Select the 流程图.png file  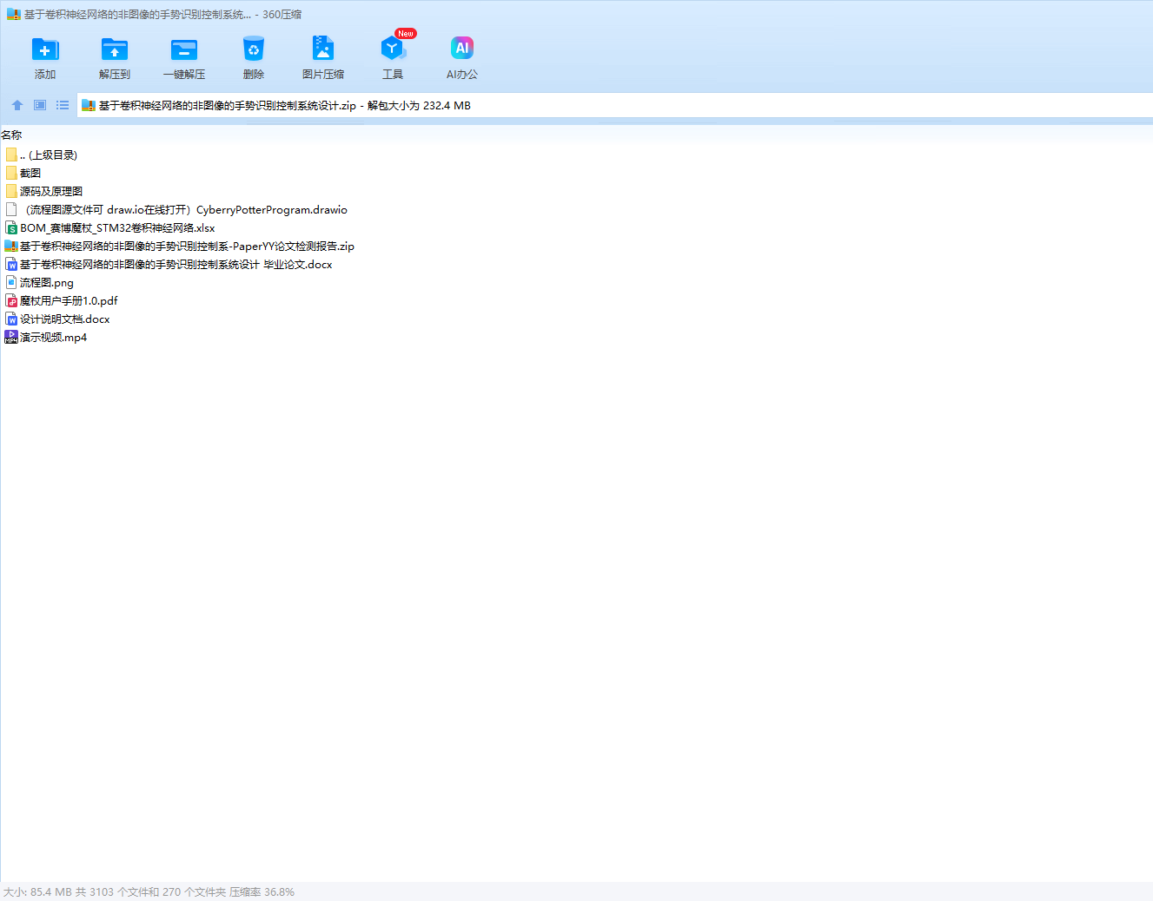[x=40, y=282]
